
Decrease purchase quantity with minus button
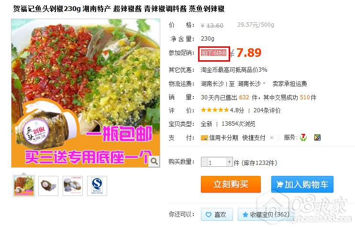point(204,162)
